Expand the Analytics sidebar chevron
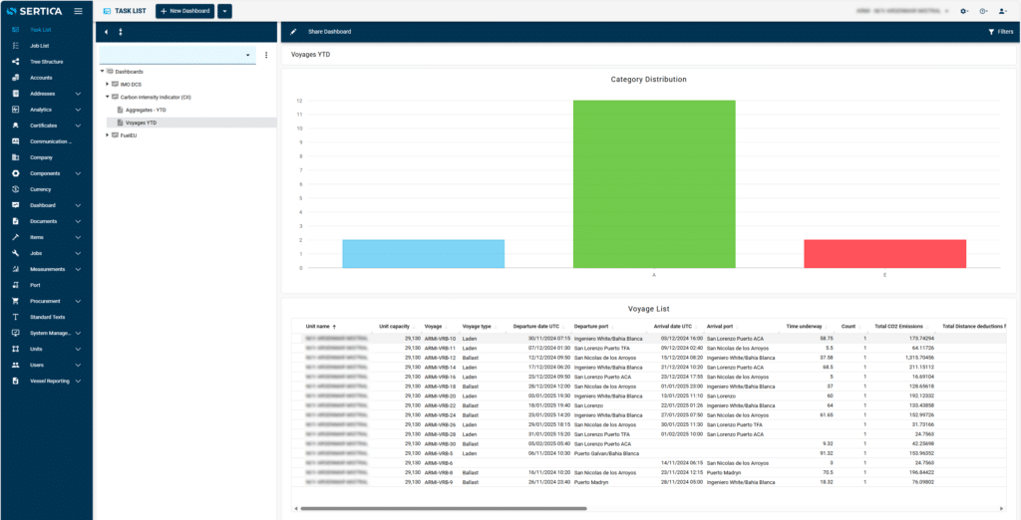The height and width of the screenshot is (520, 1021). [x=78, y=110]
